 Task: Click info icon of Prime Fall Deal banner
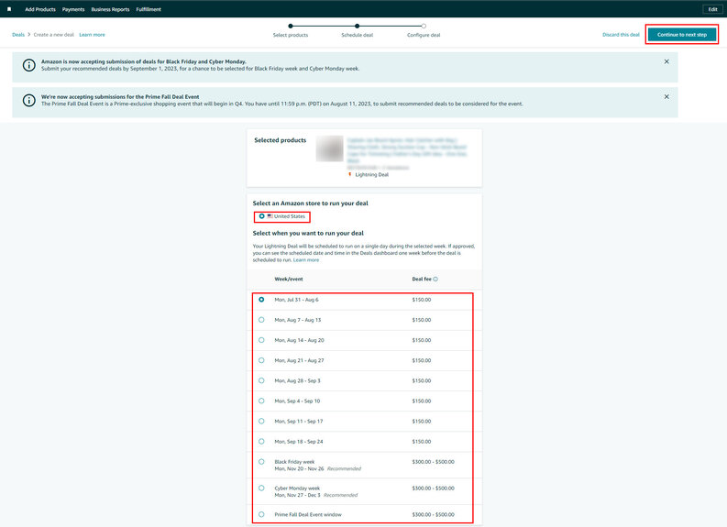[29, 101]
